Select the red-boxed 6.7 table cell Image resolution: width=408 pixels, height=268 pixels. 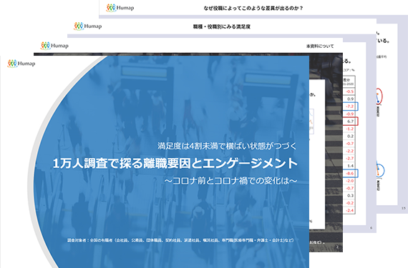coord(351,121)
